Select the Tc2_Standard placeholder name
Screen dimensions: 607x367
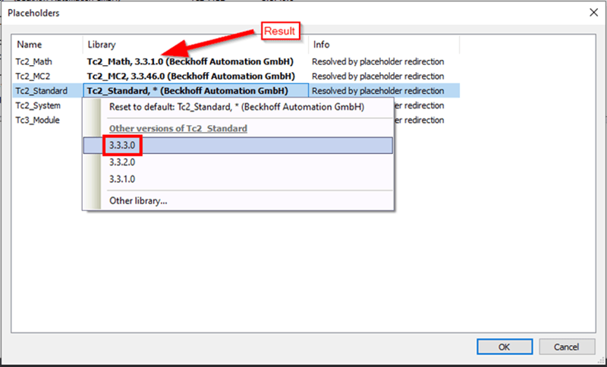(42, 91)
